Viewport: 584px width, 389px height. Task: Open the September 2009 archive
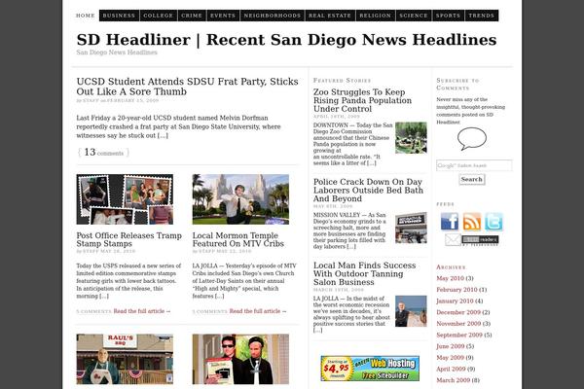pyautogui.click(x=459, y=335)
